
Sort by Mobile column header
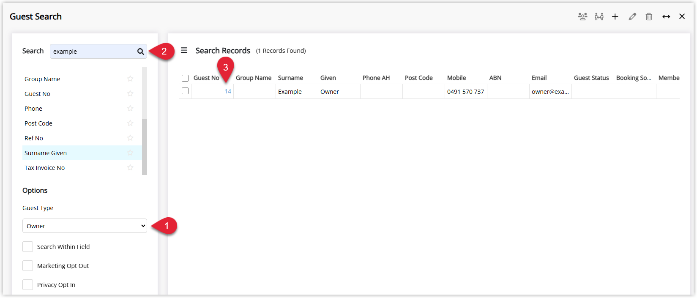pos(456,78)
